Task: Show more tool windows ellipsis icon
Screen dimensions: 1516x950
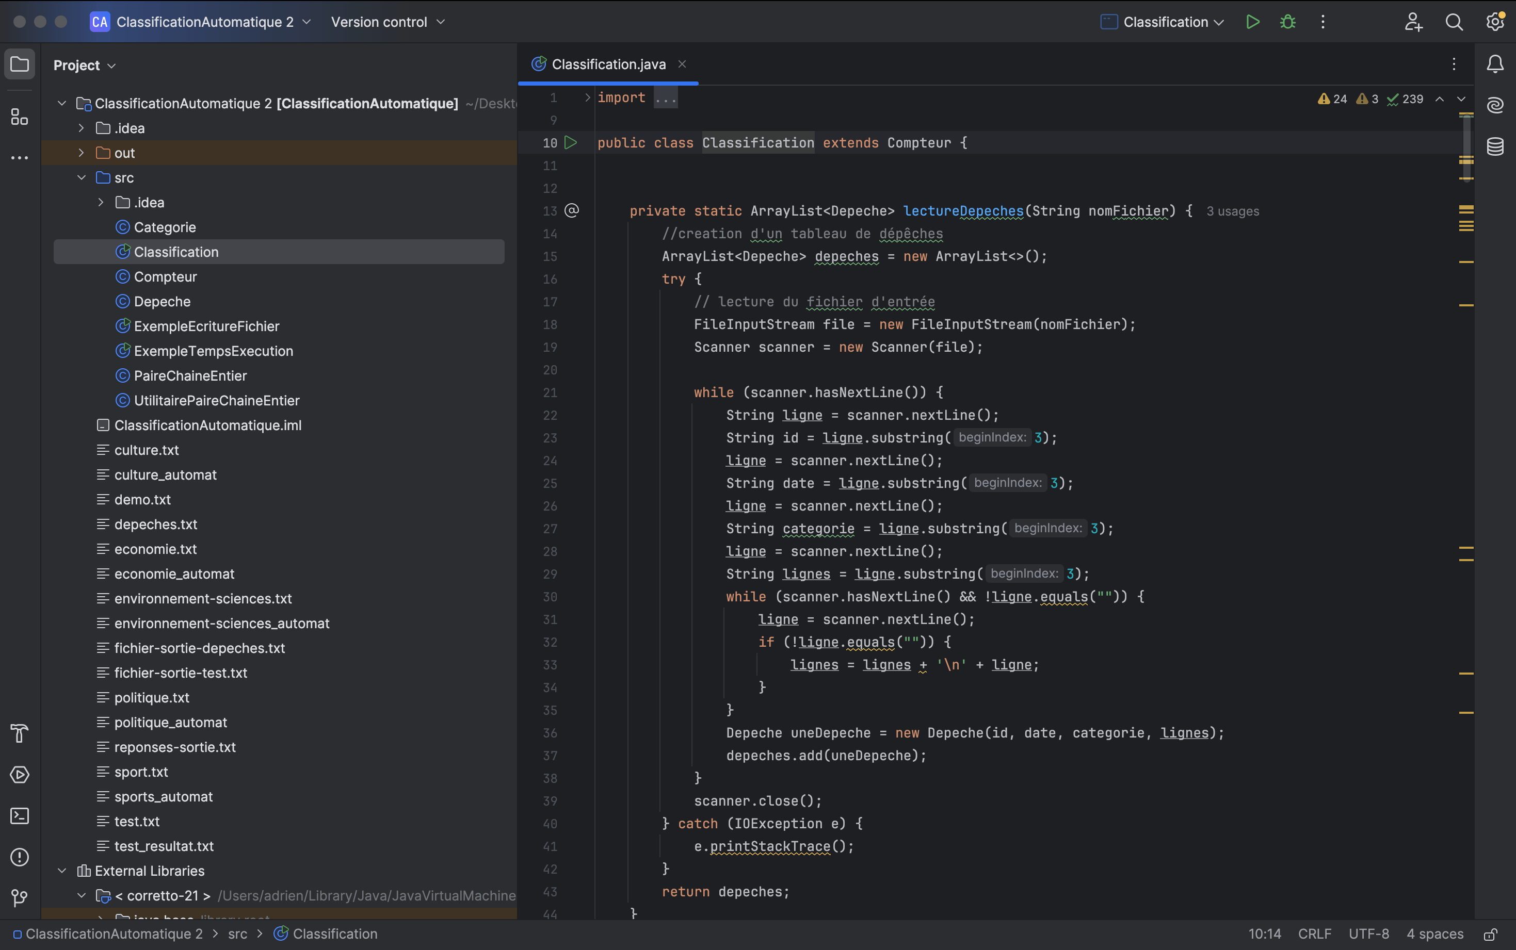Action: click(x=20, y=158)
